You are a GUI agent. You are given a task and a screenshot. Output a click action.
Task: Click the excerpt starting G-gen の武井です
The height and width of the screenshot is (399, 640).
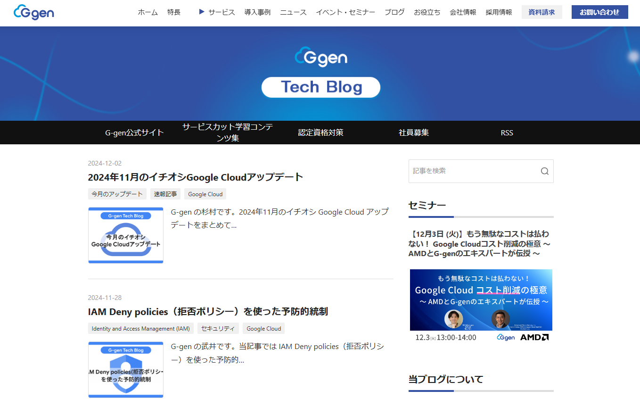pos(277,353)
